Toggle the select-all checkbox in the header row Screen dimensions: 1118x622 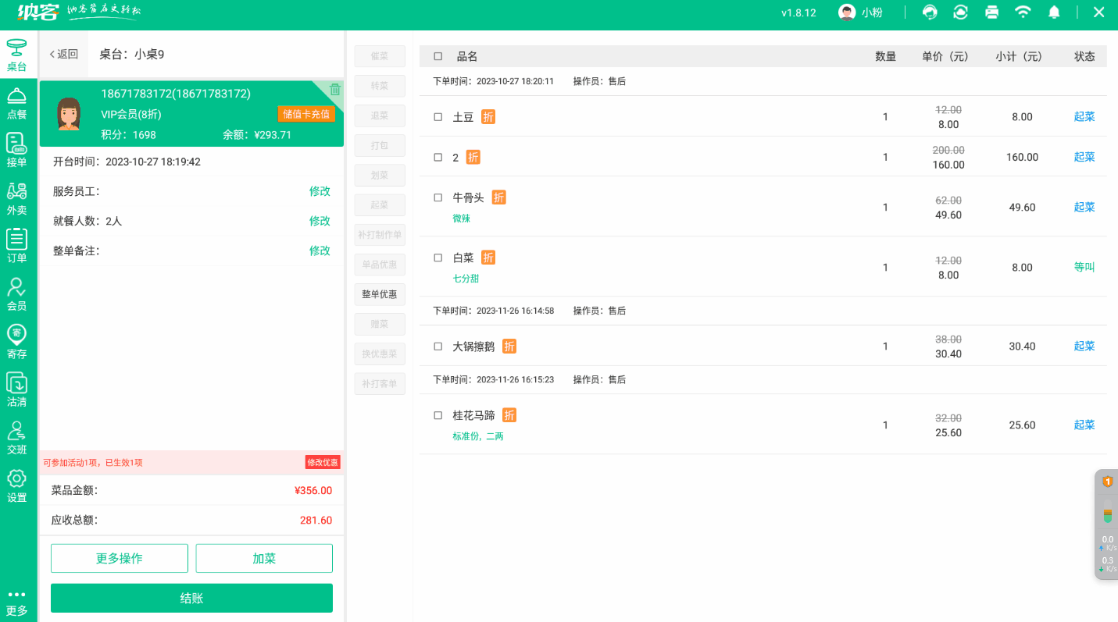(x=438, y=56)
